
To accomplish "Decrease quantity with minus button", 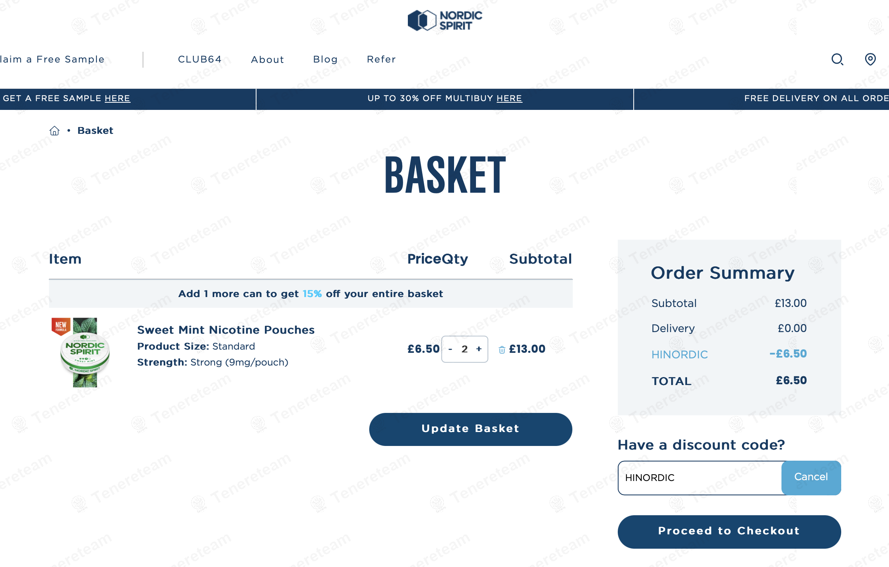I will point(450,349).
